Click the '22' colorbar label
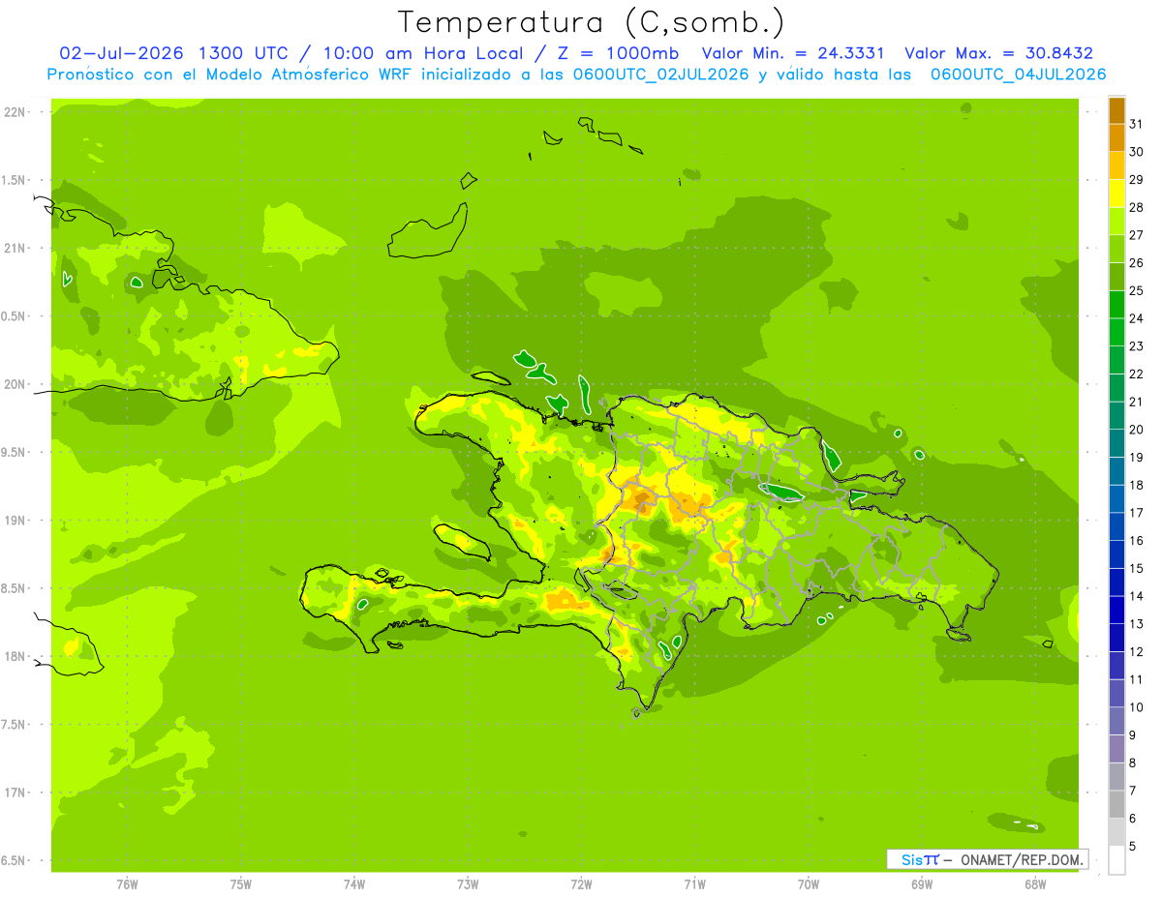This screenshot has width=1162, height=897. point(1136,374)
